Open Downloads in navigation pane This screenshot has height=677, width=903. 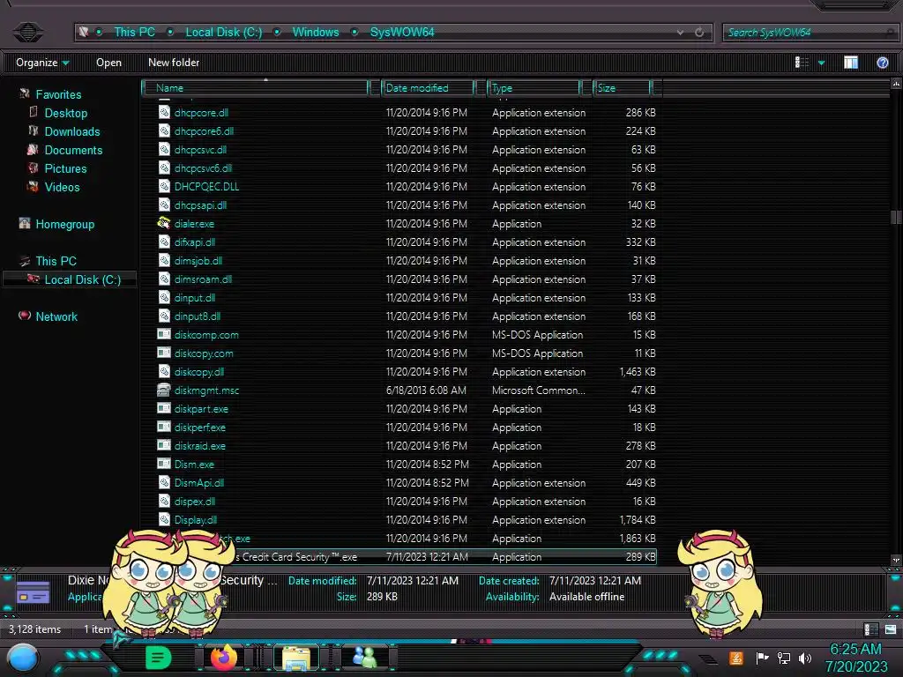tap(72, 131)
